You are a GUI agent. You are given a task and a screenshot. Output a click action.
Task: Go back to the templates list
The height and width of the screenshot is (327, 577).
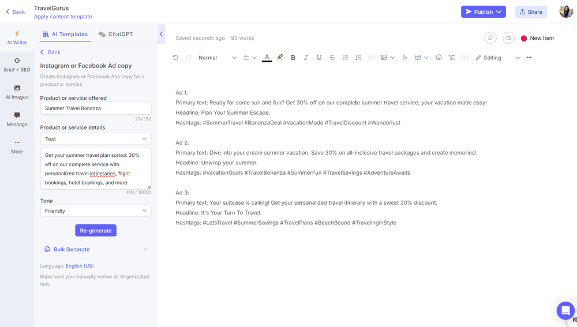(x=50, y=52)
